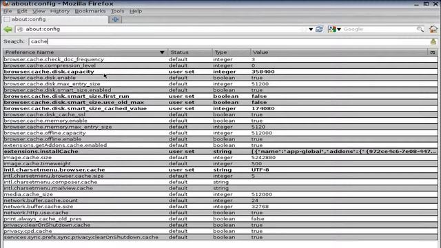This screenshot has width=441, height=248.
Task: Click the UTF-8 value cell
Action: (x=260, y=170)
